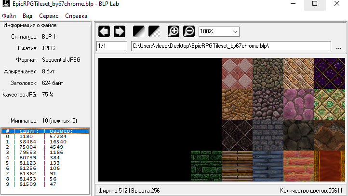Viewport: 348px width, 196px height.
Task: Click the orange cobblestone texture
Action: (x=237, y=104)
